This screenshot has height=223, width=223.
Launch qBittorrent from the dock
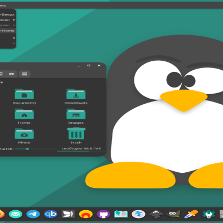51,214
